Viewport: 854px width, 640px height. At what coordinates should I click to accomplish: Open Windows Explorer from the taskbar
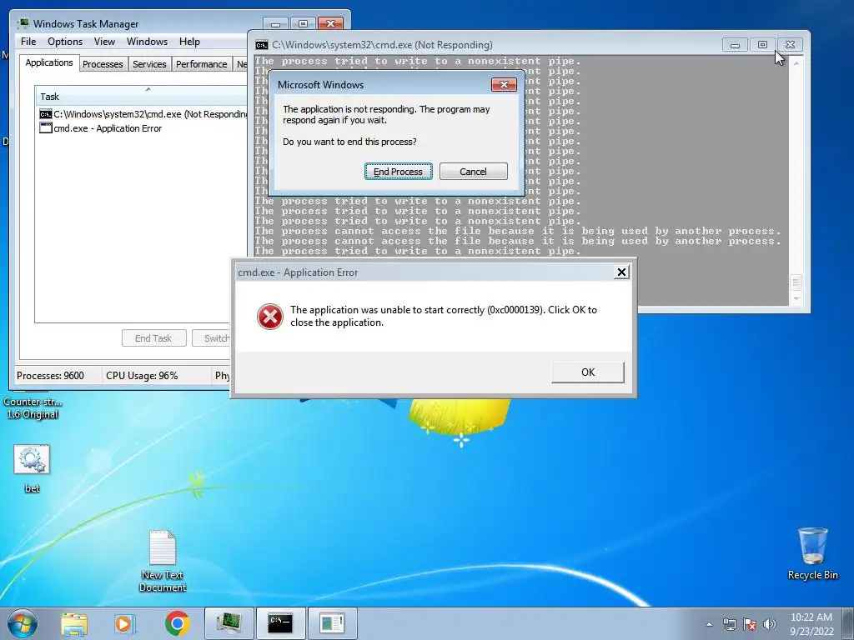pos(74,623)
